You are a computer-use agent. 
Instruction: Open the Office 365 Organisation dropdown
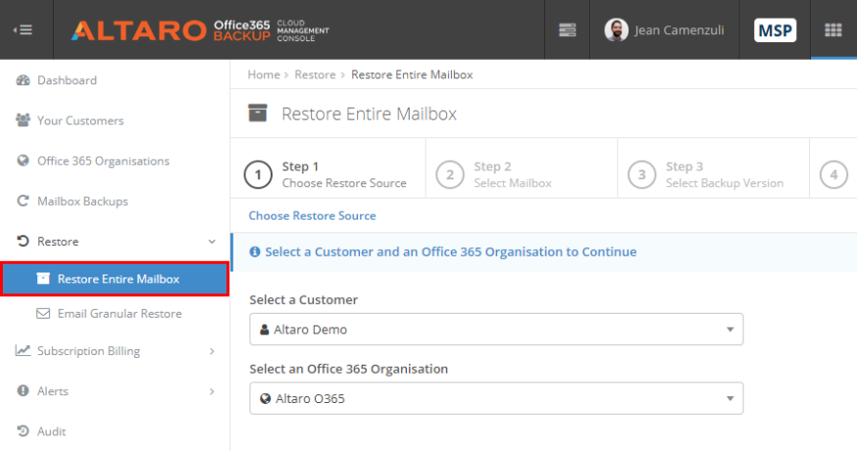click(496, 398)
